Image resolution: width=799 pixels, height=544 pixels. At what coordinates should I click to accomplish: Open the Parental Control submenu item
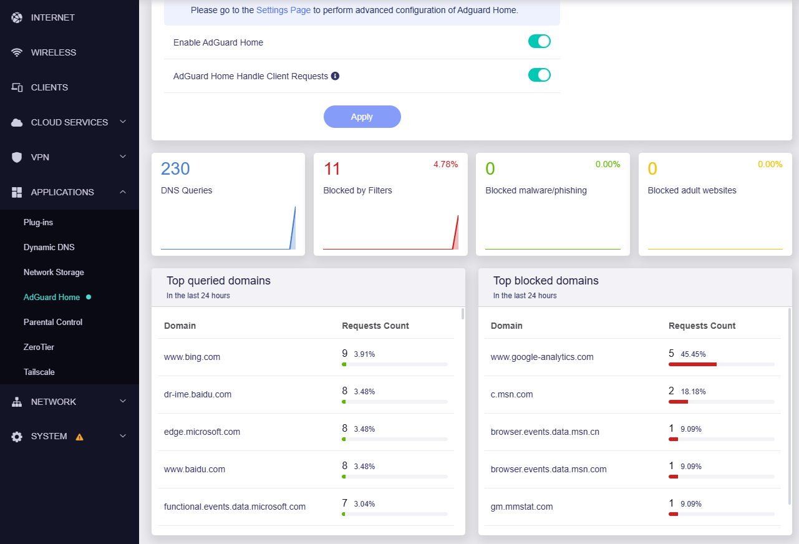coord(53,322)
